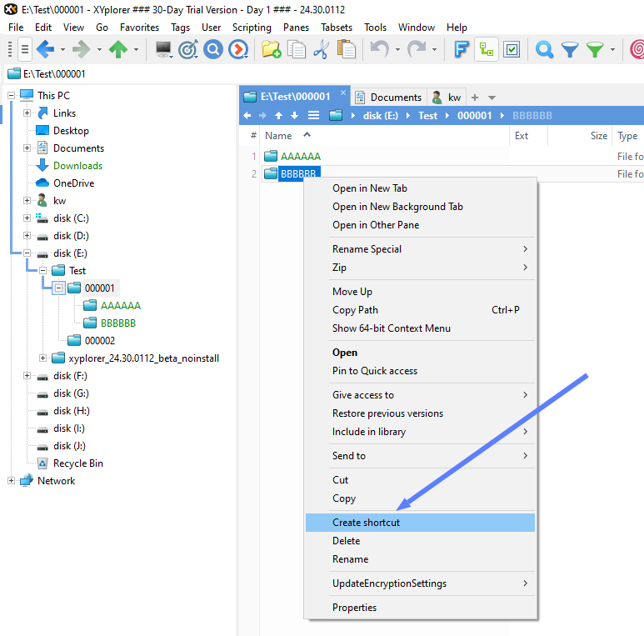The image size is (644, 636).
Task: Click the Undo toolbar icon
Action: coord(380,49)
